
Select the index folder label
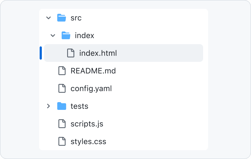(84, 36)
